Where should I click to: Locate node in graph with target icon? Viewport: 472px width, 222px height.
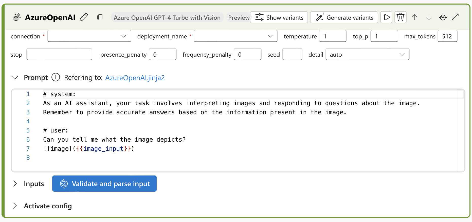pyautogui.click(x=443, y=17)
